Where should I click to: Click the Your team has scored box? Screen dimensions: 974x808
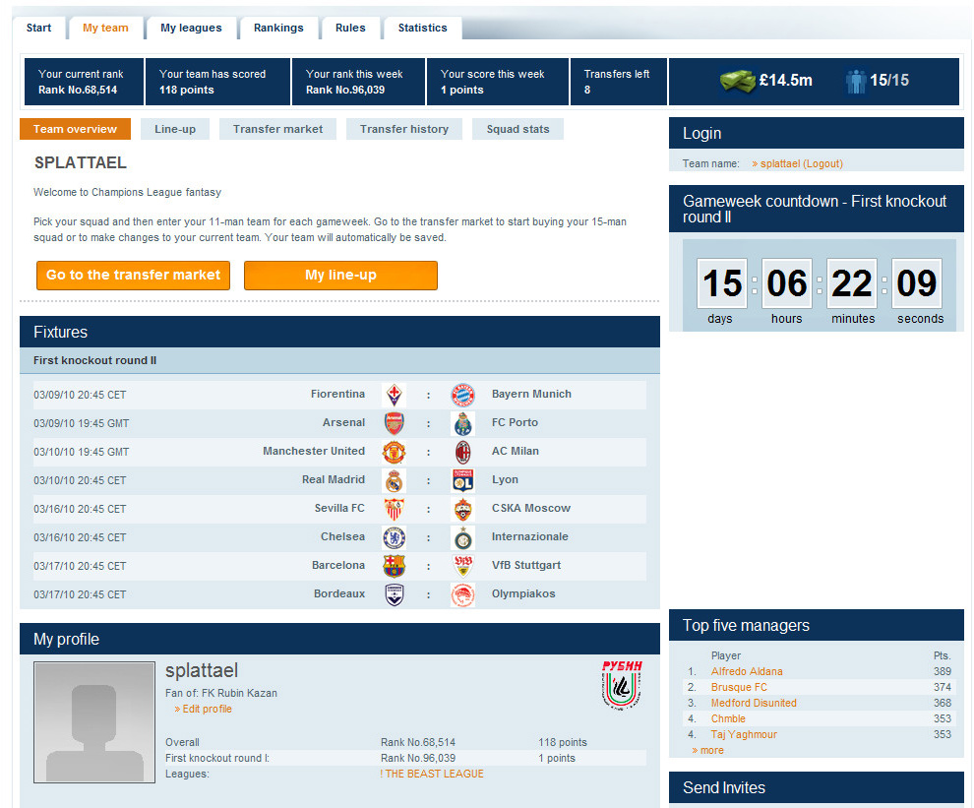217,82
